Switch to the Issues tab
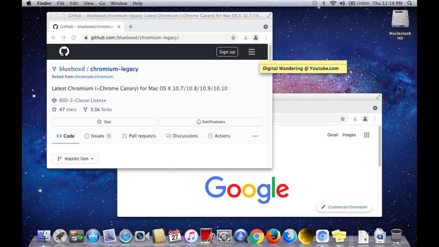This screenshot has height=247, width=439. 98,136
